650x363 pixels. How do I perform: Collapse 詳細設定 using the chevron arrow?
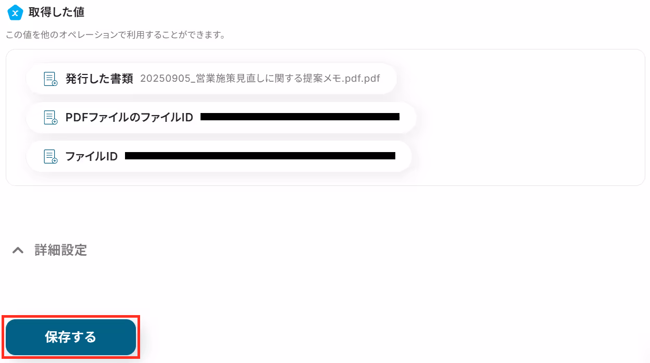[18, 251]
